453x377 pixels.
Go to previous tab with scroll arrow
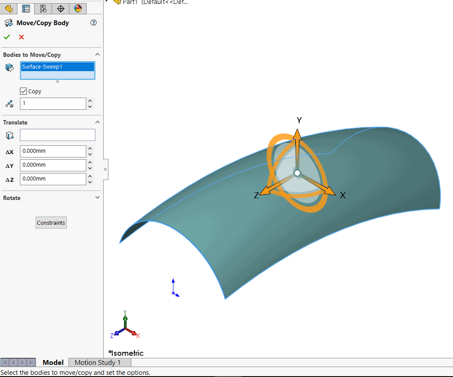click(13, 362)
